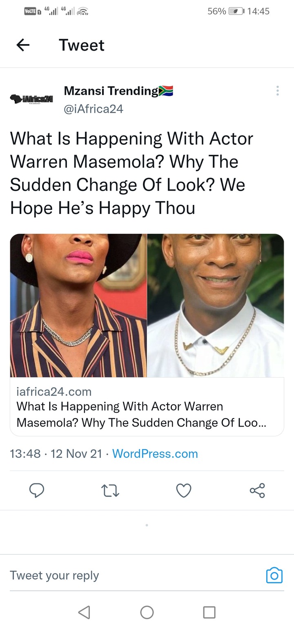View the right photo with white shirt
The height and width of the screenshot is (629, 294).
pos(216,305)
